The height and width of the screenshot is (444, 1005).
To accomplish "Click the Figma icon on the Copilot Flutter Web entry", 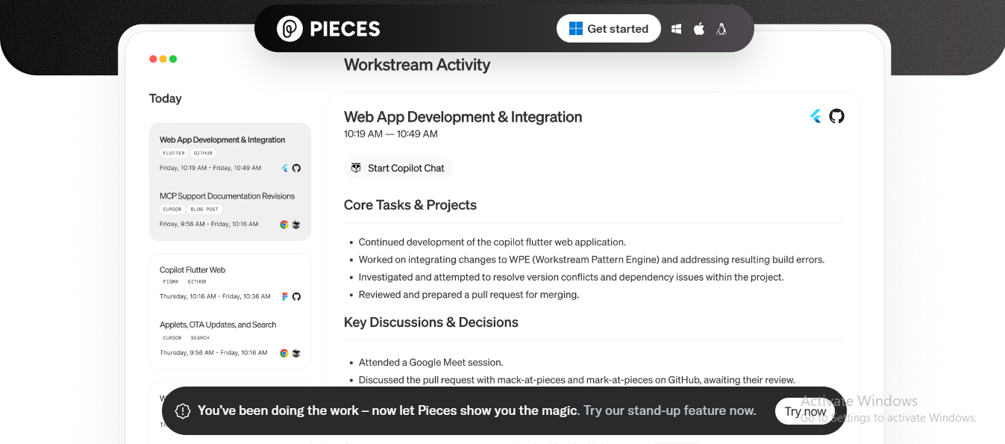I will pos(285,297).
